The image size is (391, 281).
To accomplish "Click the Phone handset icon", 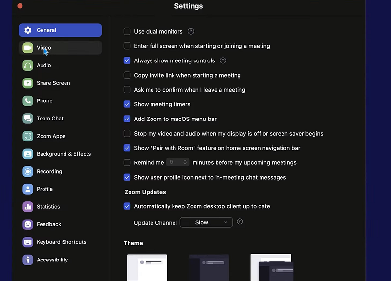I will coord(28,101).
